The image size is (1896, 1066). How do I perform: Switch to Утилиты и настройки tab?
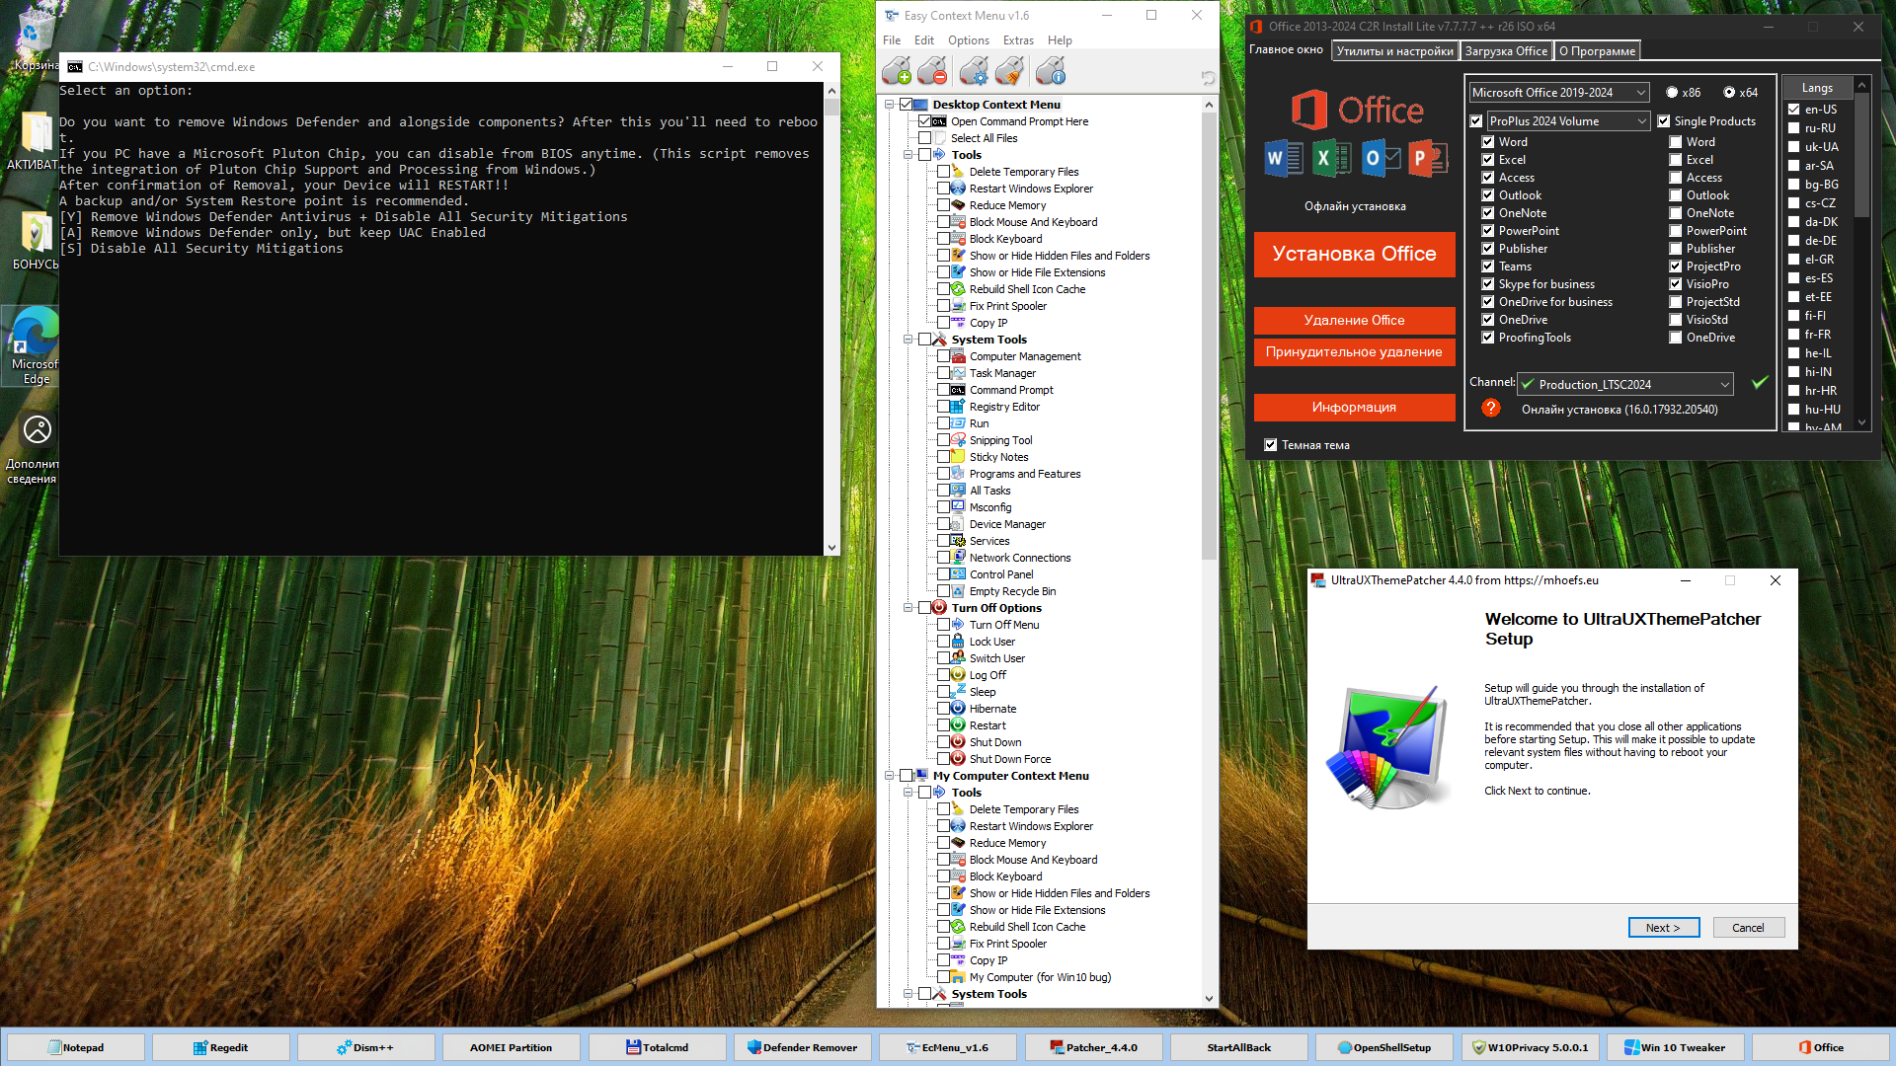1394,51
